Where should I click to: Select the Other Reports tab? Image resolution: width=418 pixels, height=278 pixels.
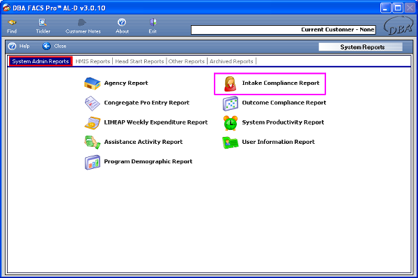pyautogui.click(x=187, y=61)
